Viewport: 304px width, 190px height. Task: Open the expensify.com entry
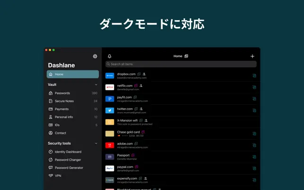[181, 180]
